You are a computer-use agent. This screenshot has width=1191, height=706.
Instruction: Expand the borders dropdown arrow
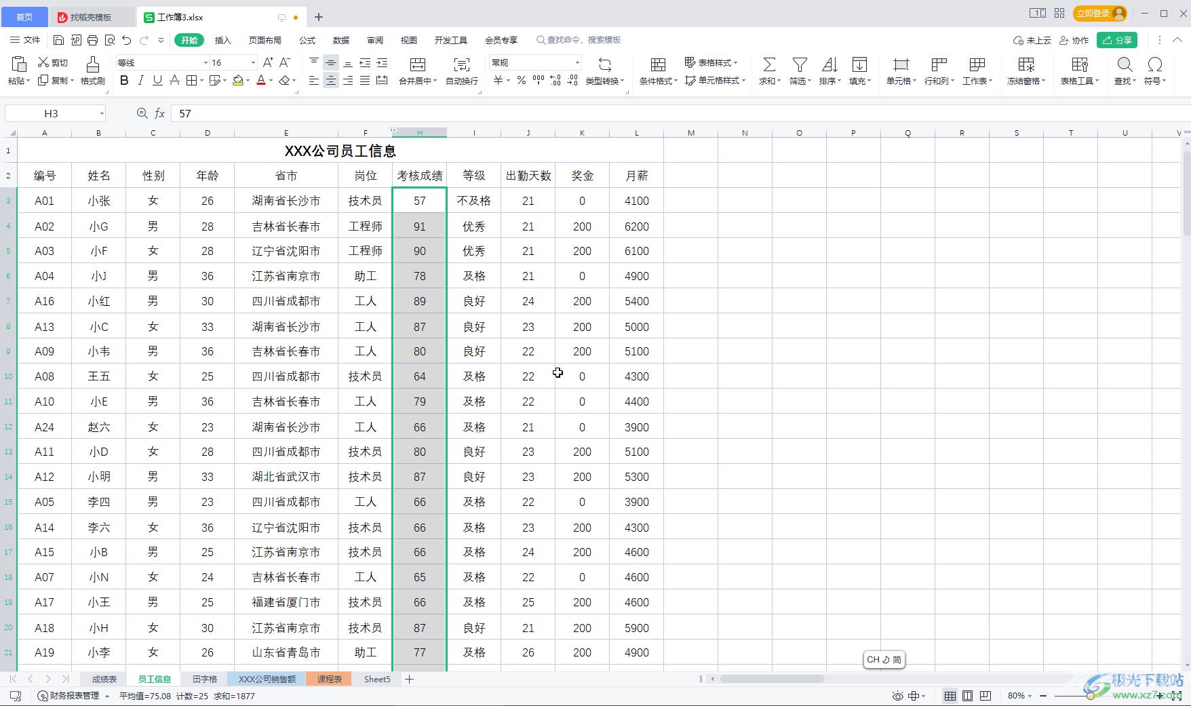[x=203, y=81]
